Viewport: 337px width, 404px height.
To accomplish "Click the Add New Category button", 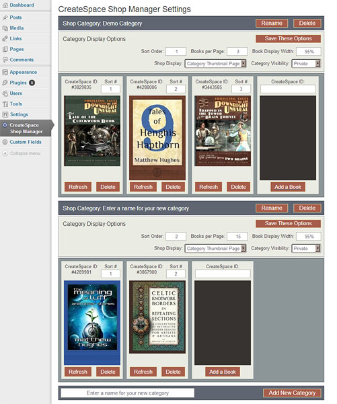I will pyautogui.click(x=292, y=393).
